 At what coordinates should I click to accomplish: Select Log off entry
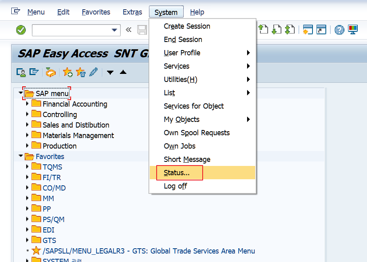click(202, 186)
